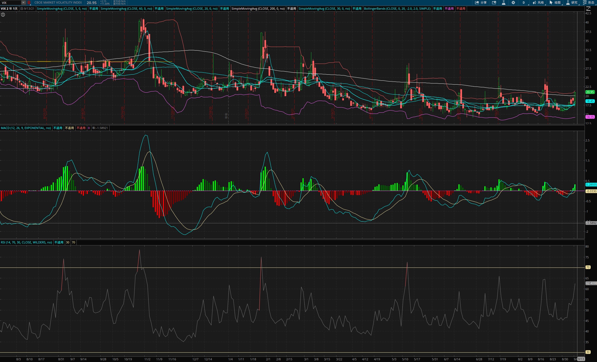The height and width of the screenshot is (362, 597).
Task: Click the MACD (12, 26, 9) study label
Action: tap(26, 128)
